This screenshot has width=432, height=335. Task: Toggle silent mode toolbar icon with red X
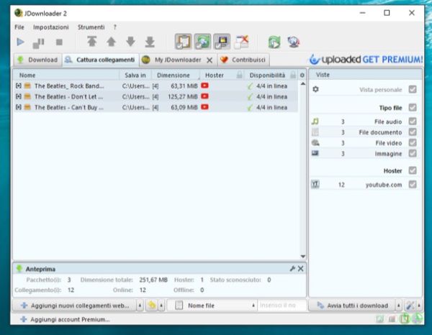point(241,42)
